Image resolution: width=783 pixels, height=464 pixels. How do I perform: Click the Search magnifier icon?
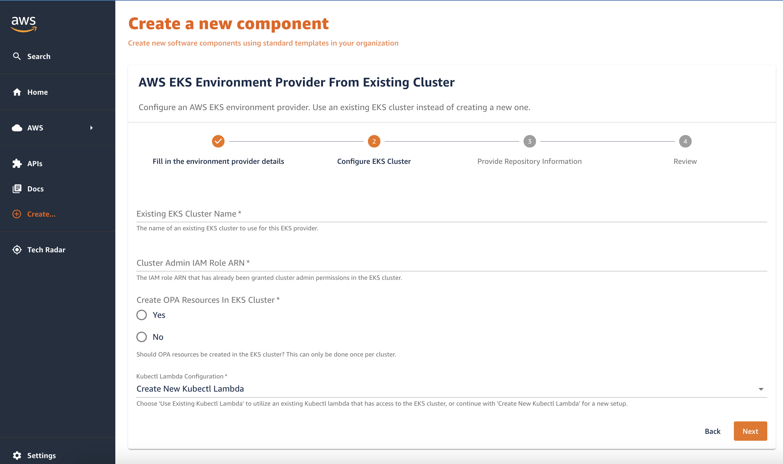point(17,56)
